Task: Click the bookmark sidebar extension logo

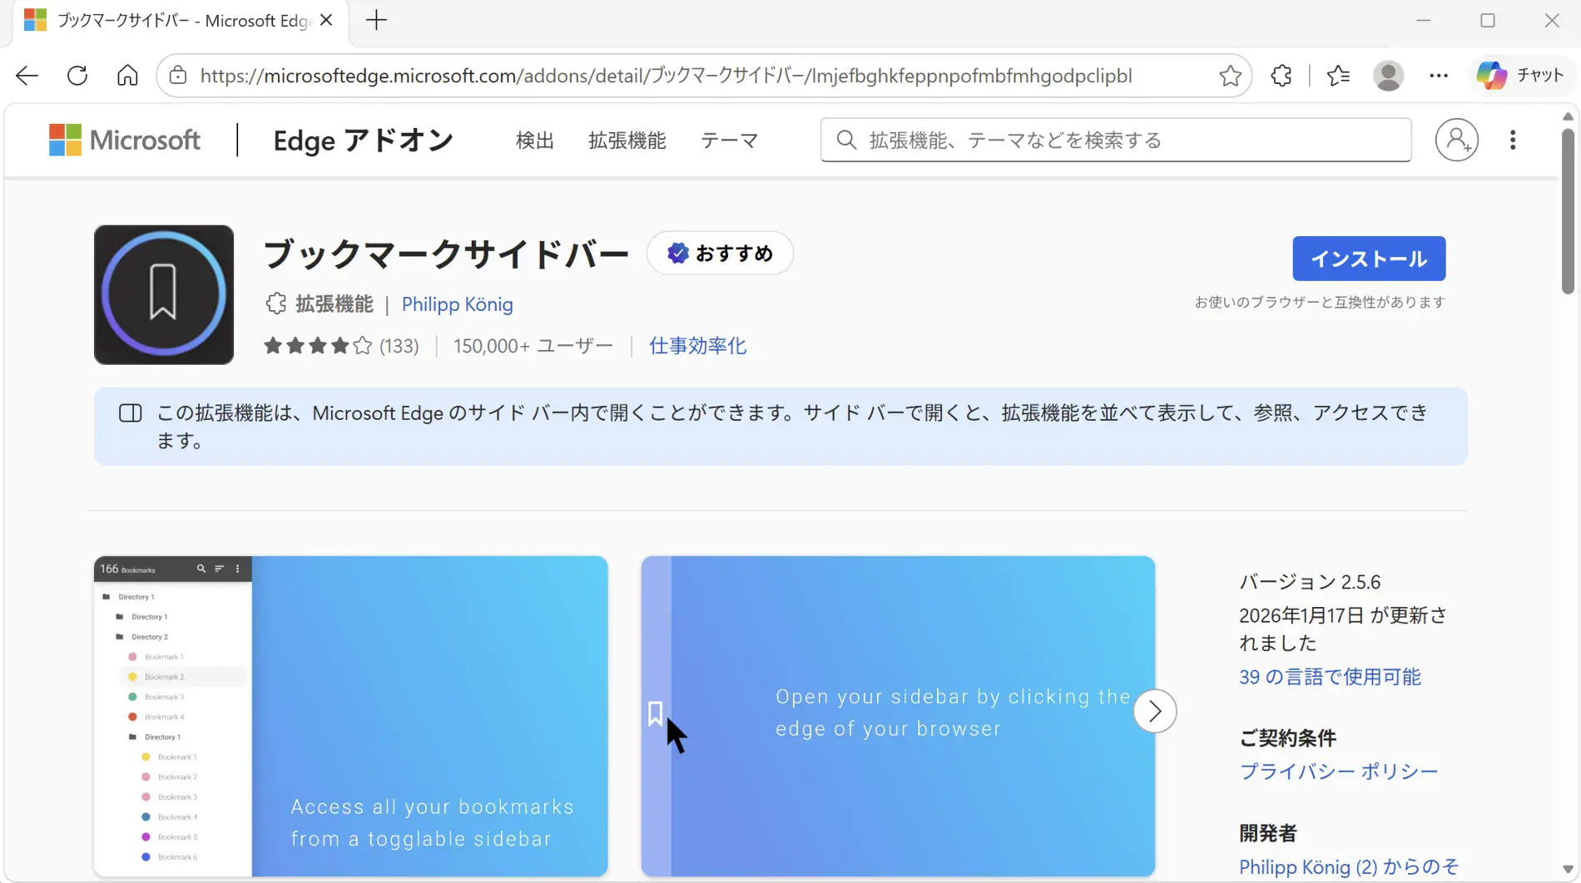Action: (164, 294)
